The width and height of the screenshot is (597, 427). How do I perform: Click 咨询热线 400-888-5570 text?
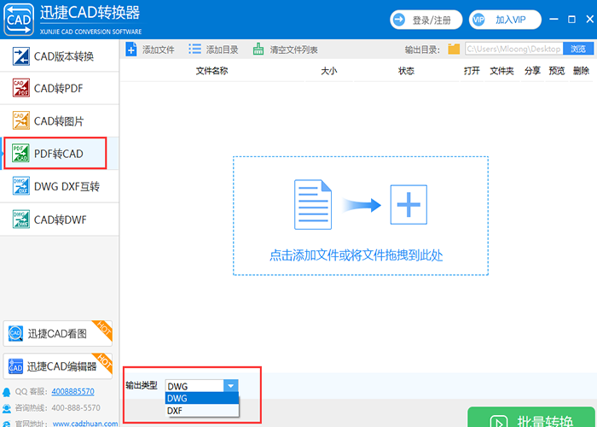(57, 408)
